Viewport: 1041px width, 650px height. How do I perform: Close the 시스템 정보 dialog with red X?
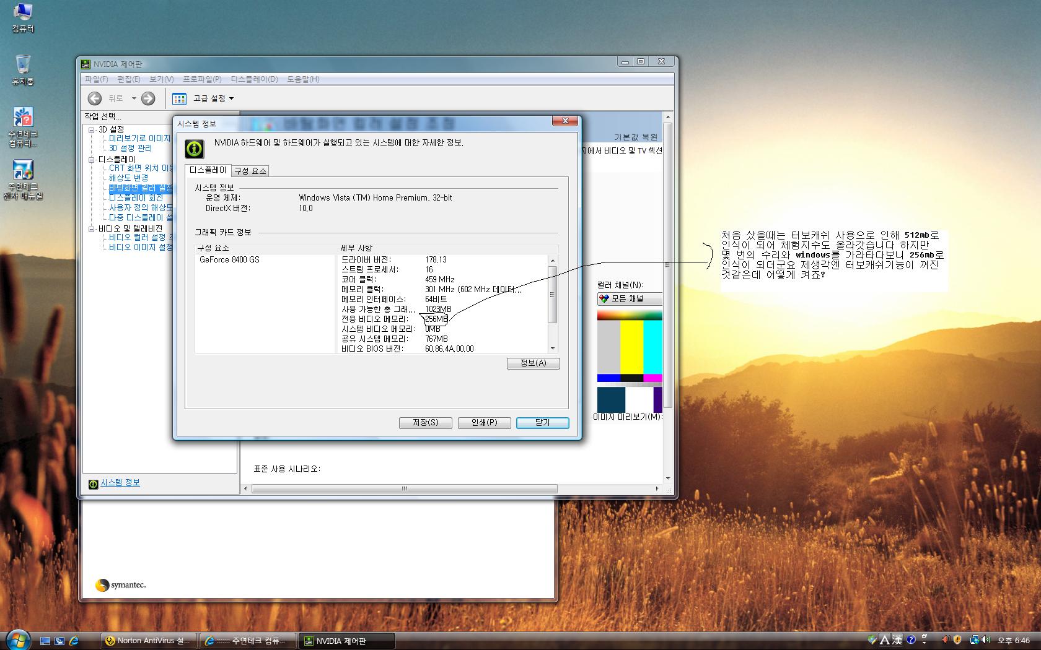[x=565, y=121]
